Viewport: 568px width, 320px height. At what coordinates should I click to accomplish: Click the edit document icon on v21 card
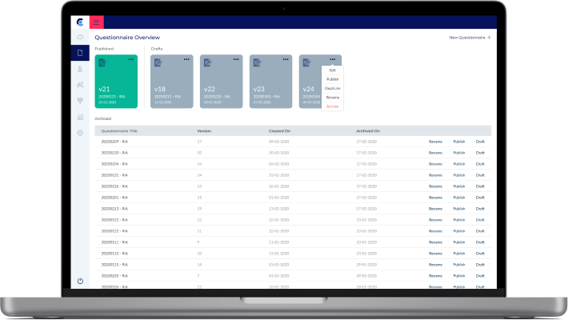coord(102,62)
